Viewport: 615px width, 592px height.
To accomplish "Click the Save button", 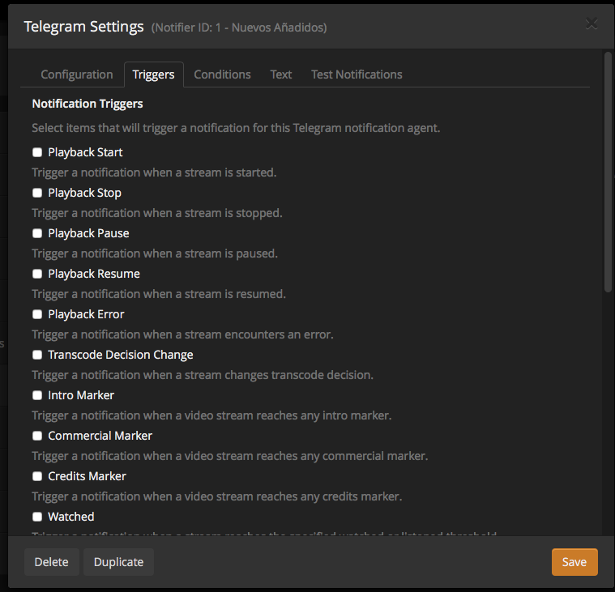I will (574, 562).
